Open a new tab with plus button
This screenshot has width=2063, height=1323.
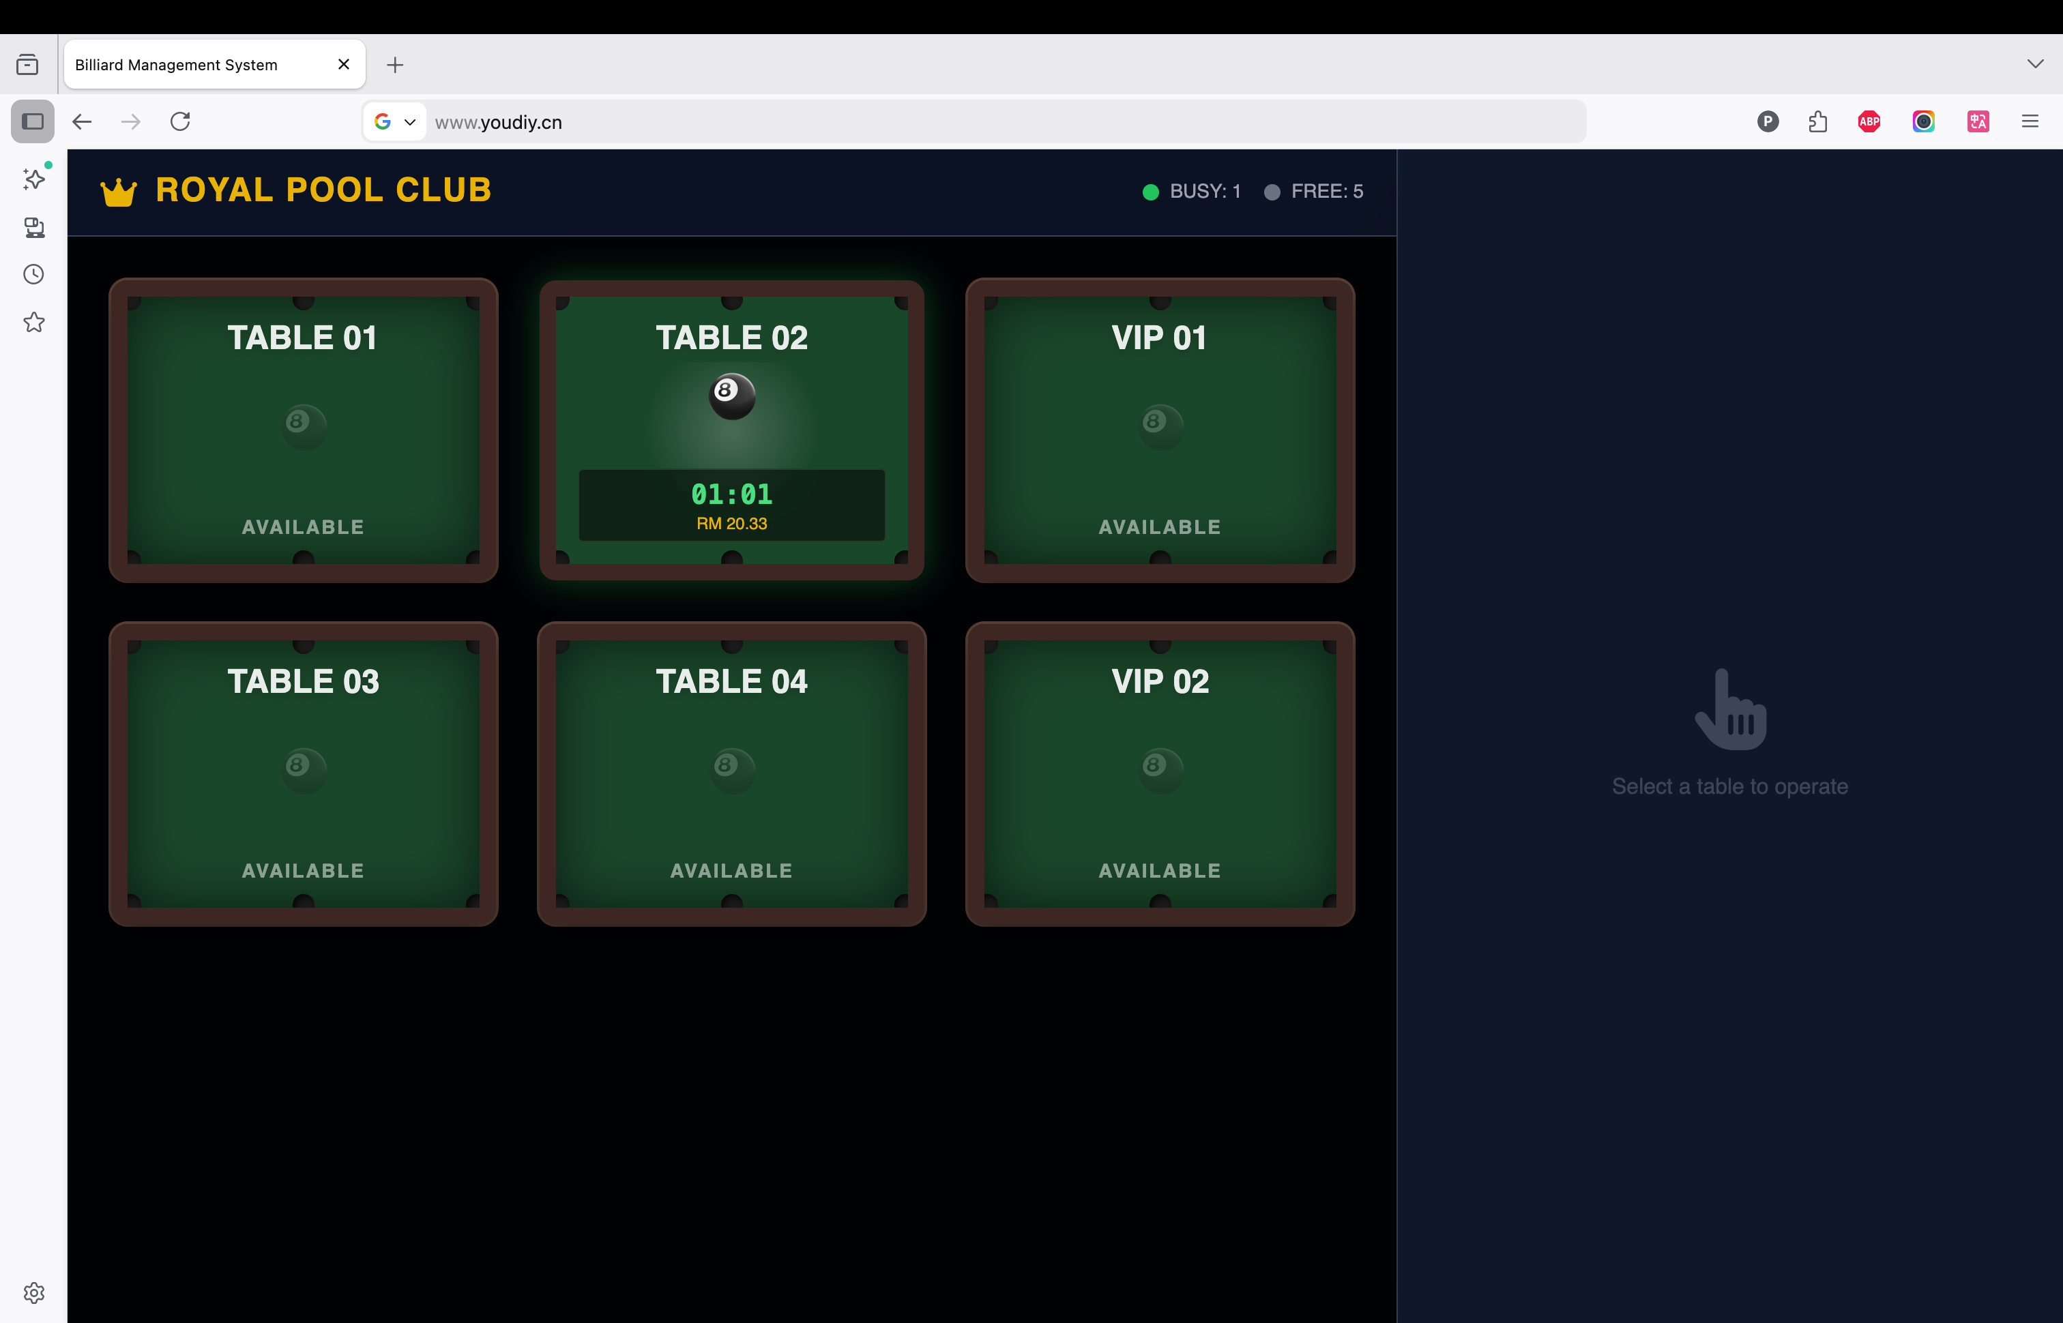[x=394, y=64]
